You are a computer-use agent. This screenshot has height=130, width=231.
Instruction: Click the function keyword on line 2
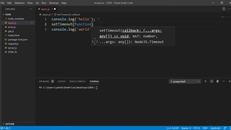click(83, 24)
